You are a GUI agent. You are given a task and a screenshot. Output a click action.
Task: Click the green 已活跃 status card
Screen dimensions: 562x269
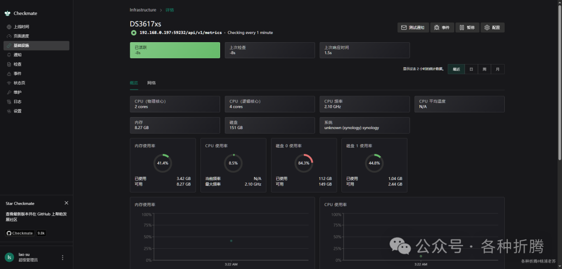pos(175,50)
